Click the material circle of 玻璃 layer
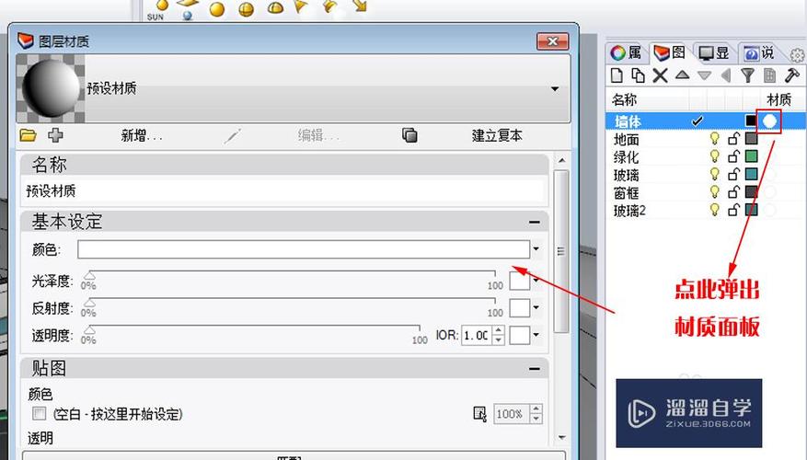This screenshot has height=460, width=807. pyautogui.click(x=769, y=175)
